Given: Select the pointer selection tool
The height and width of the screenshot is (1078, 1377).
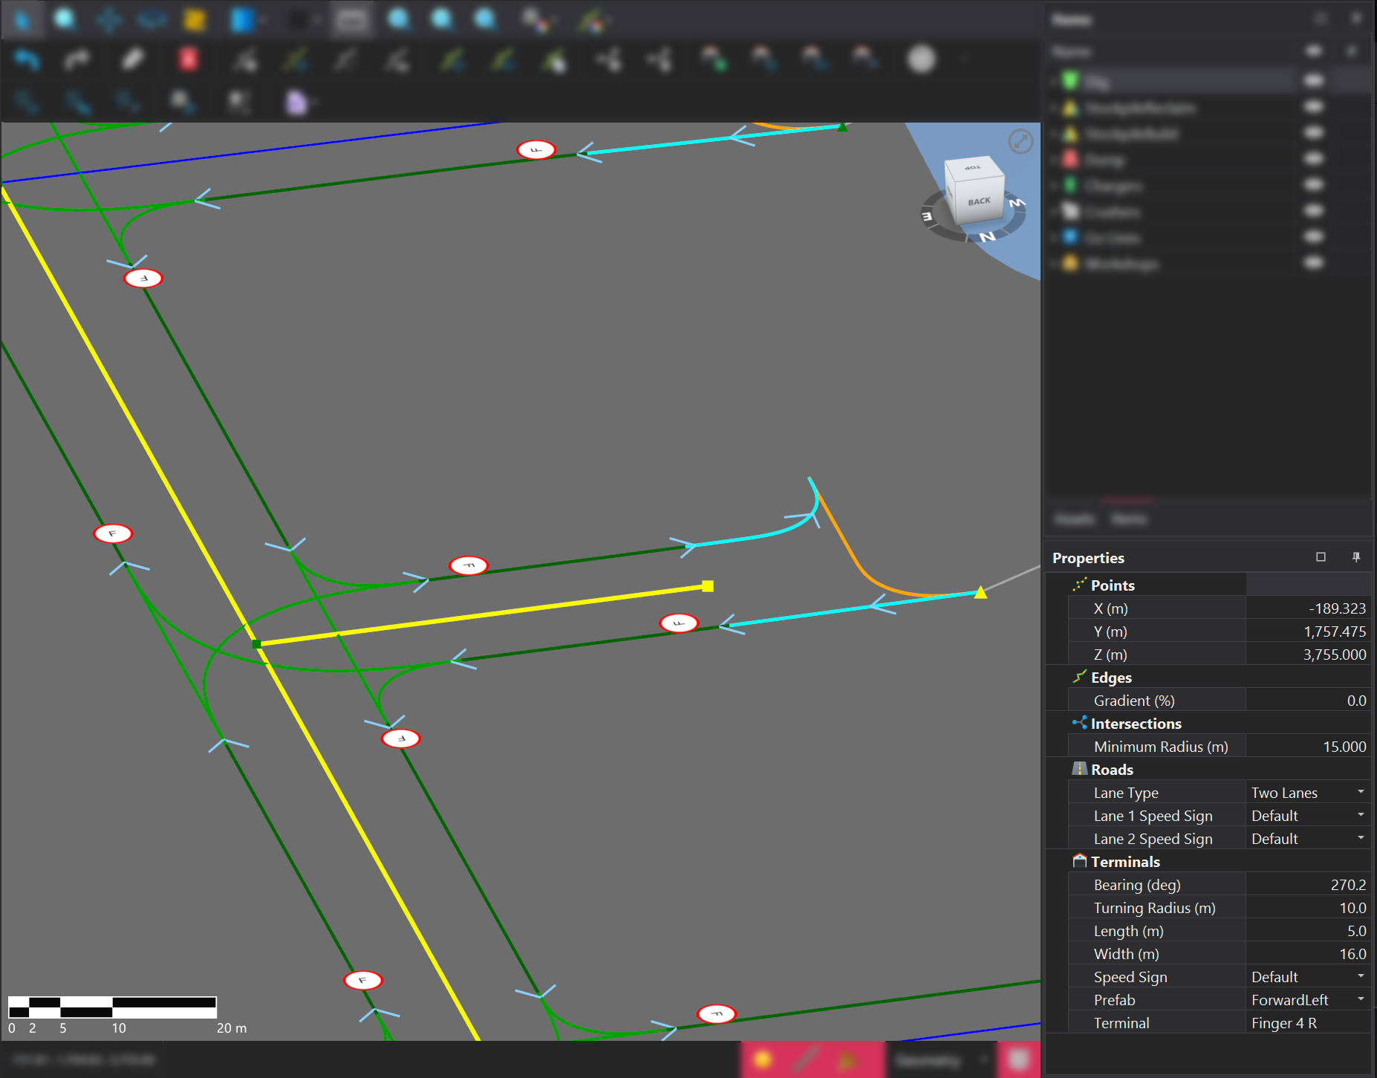Looking at the screenshot, I should point(22,19).
